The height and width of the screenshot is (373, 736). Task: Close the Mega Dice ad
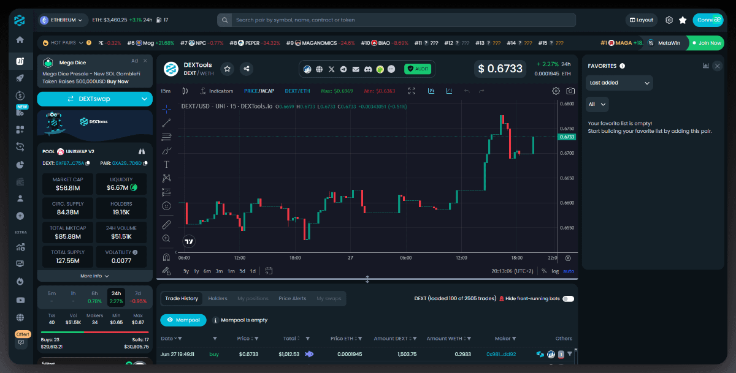coord(145,61)
